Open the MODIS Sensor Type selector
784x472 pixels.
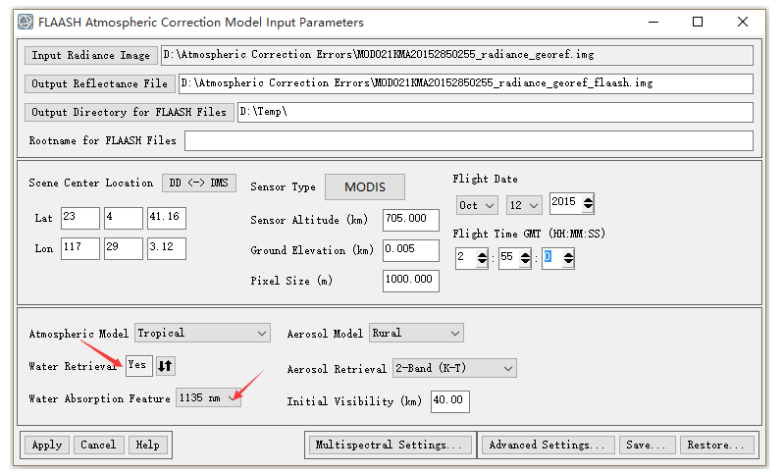point(365,187)
